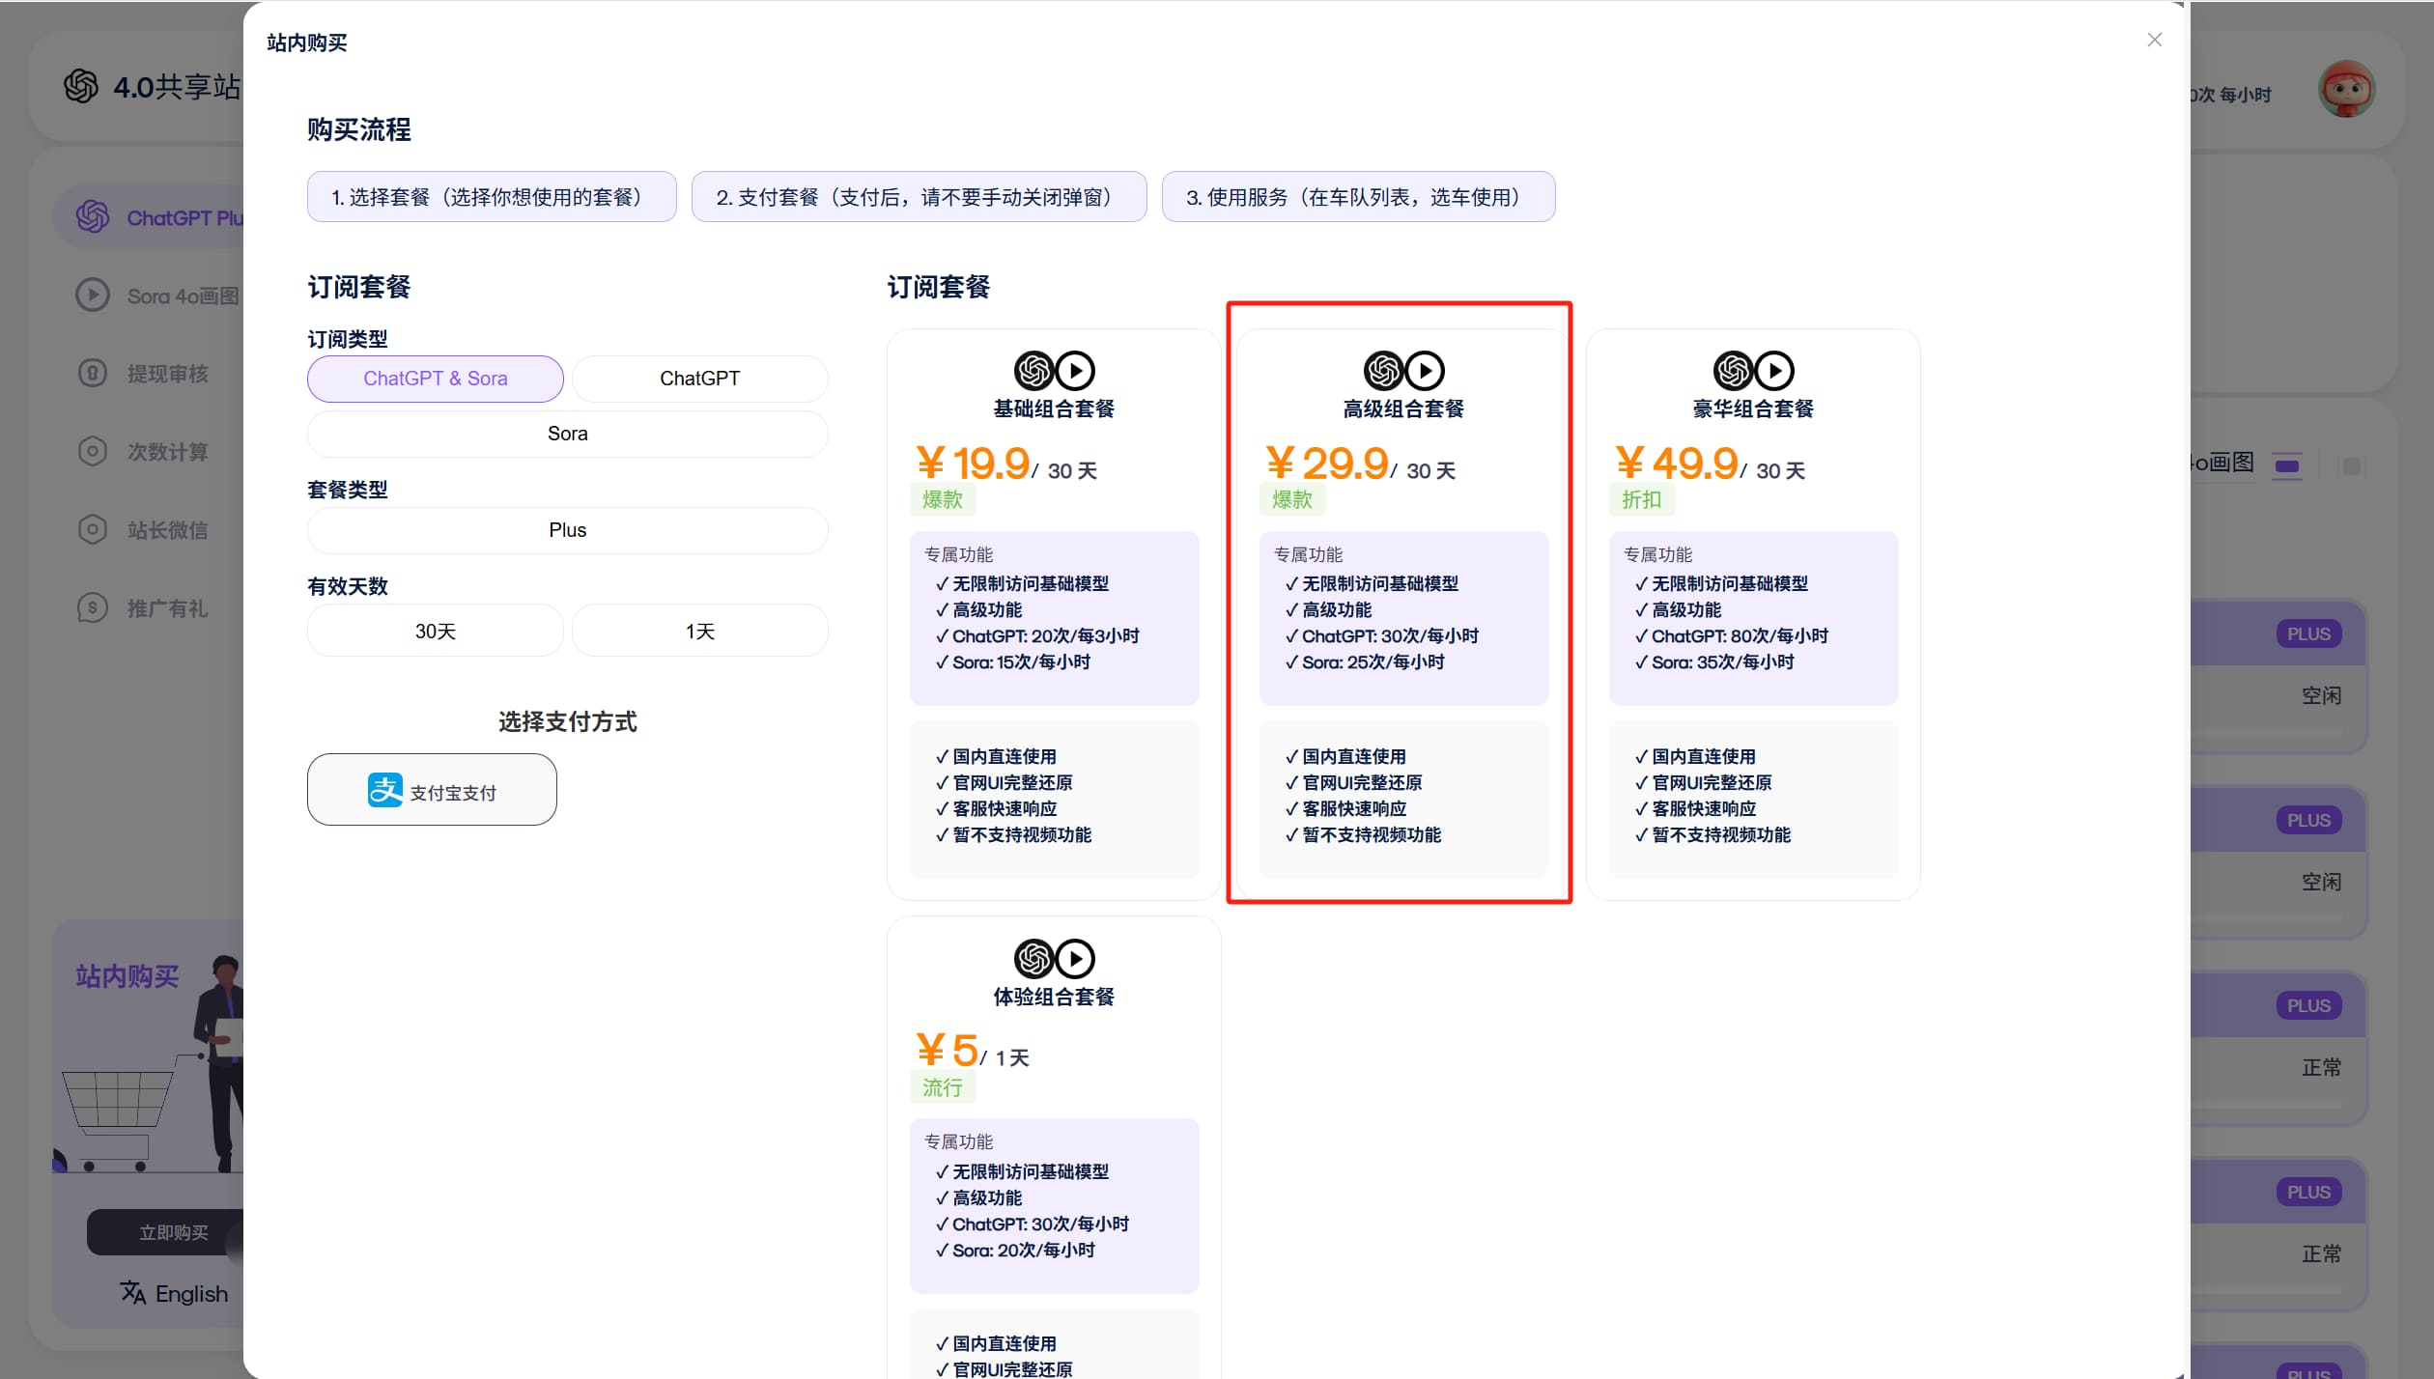Switch language via English selector
The image size is (2434, 1379).
(x=175, y=1293)
